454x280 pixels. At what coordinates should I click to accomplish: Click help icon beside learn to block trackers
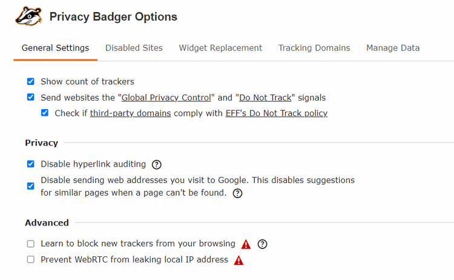pos(262,244)
